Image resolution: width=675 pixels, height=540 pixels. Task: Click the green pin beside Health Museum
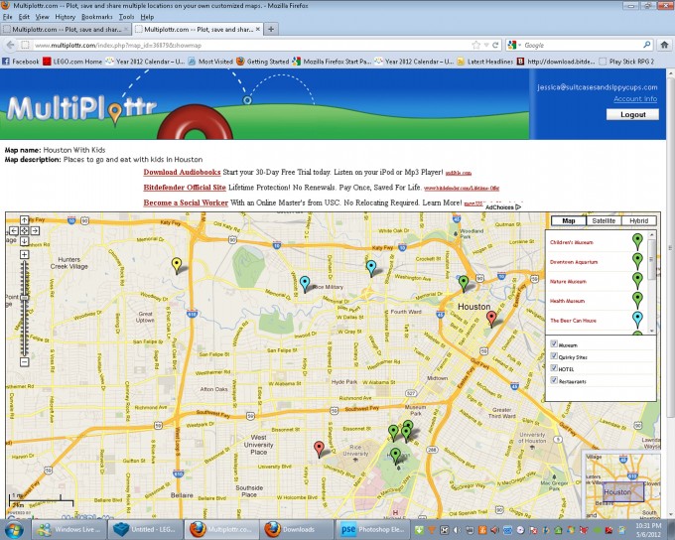coord(637,300)
